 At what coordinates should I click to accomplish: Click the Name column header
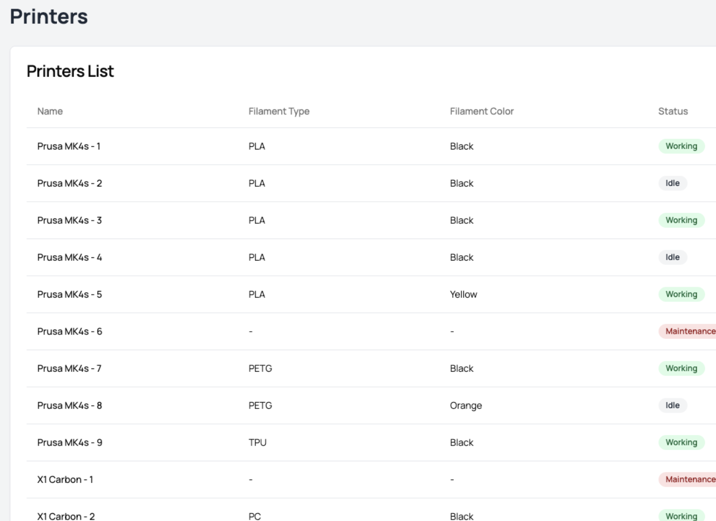pos(50,111)
